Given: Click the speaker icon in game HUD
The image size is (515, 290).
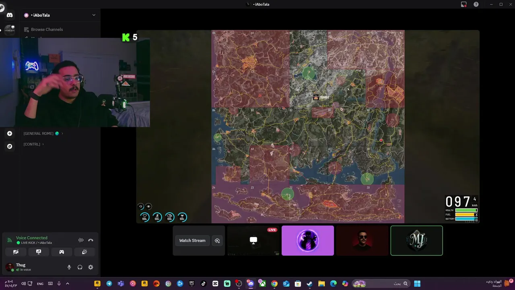Looking at the screenshot, I should (141, 206).
